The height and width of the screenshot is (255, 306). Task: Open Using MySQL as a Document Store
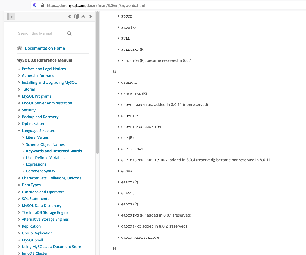point(51,247)
